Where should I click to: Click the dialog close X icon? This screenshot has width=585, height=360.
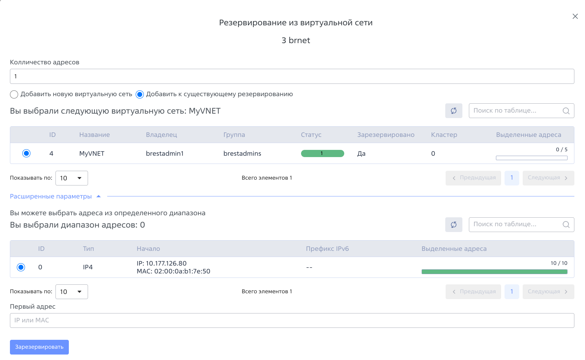(575, 16)
